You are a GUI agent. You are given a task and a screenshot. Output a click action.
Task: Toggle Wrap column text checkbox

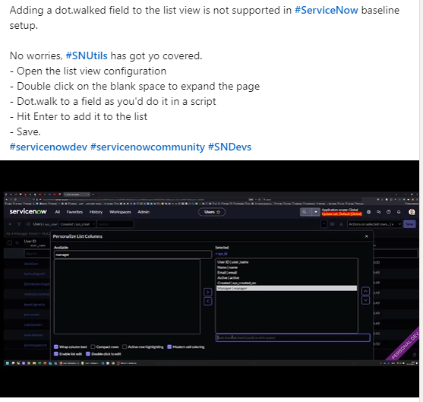tap(56, 347)
